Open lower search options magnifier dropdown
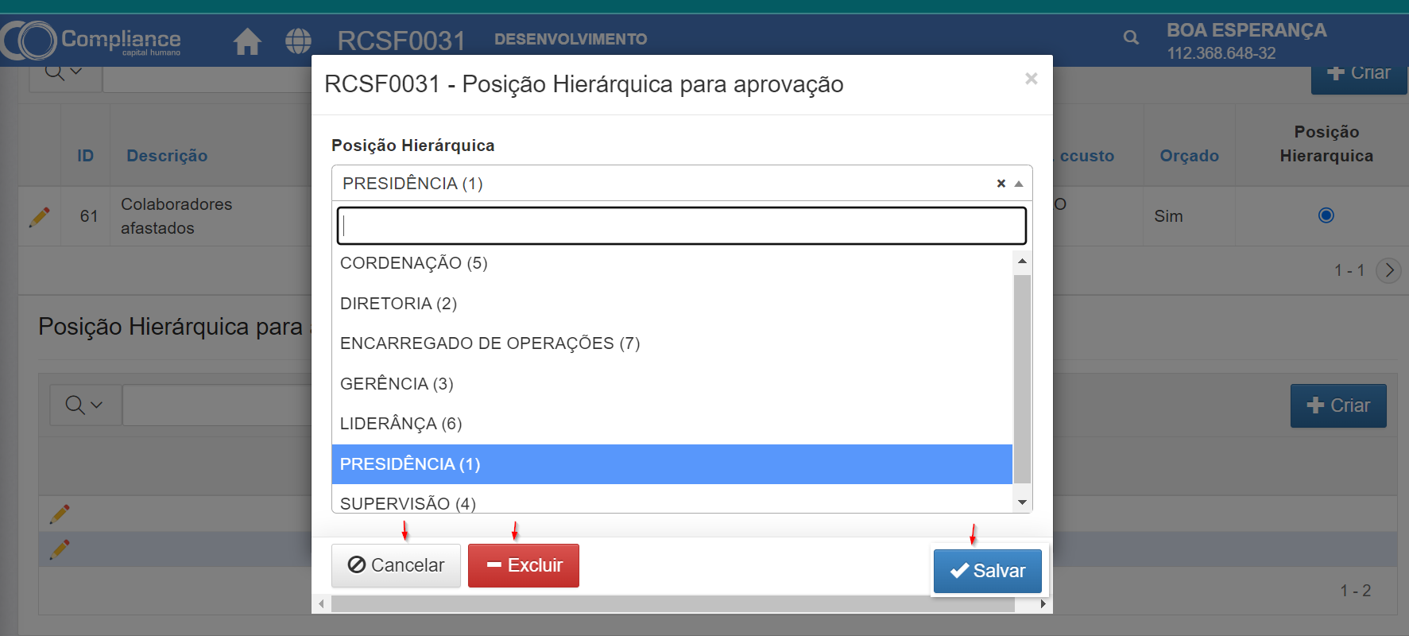 pyautogui.click(x=85, y=405)
